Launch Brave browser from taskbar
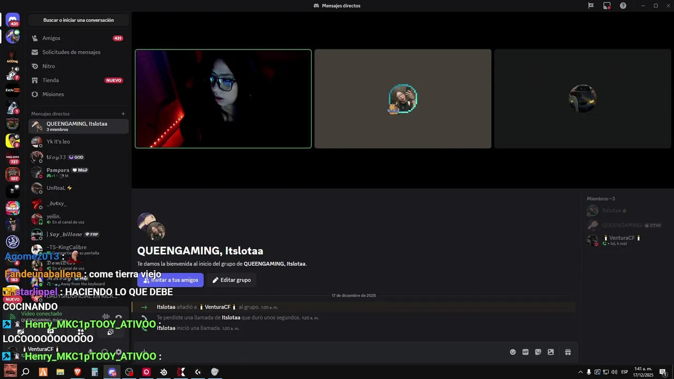 pos(77,372)
